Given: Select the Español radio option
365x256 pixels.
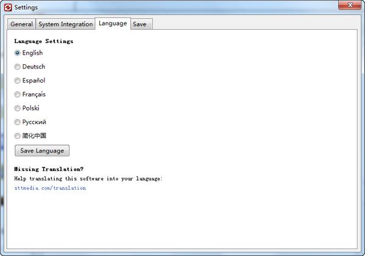Looking at the screenshot, I should point(18,81).
